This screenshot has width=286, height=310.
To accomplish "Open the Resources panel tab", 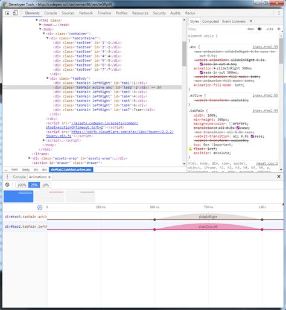I will point(140,13).
